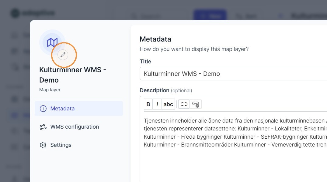
Task: Insert a link using the chain icon
Action: pos(184,104)
